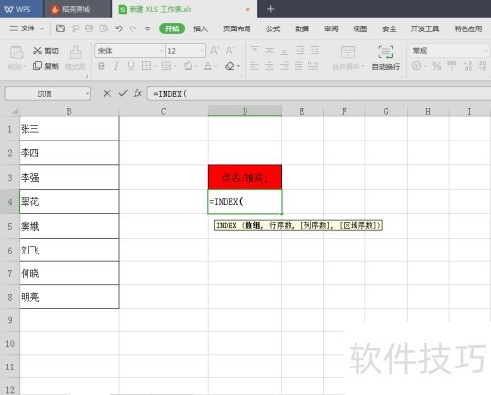Select the 公式 ribbon tab

click(x=273, y=28)
